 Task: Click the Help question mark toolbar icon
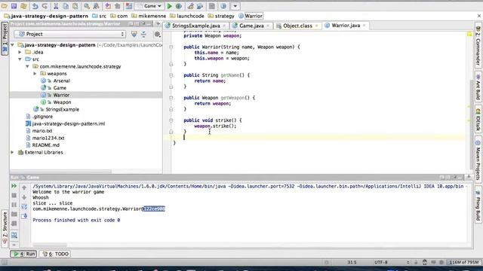pyautogui.click(x=223, y=6)
